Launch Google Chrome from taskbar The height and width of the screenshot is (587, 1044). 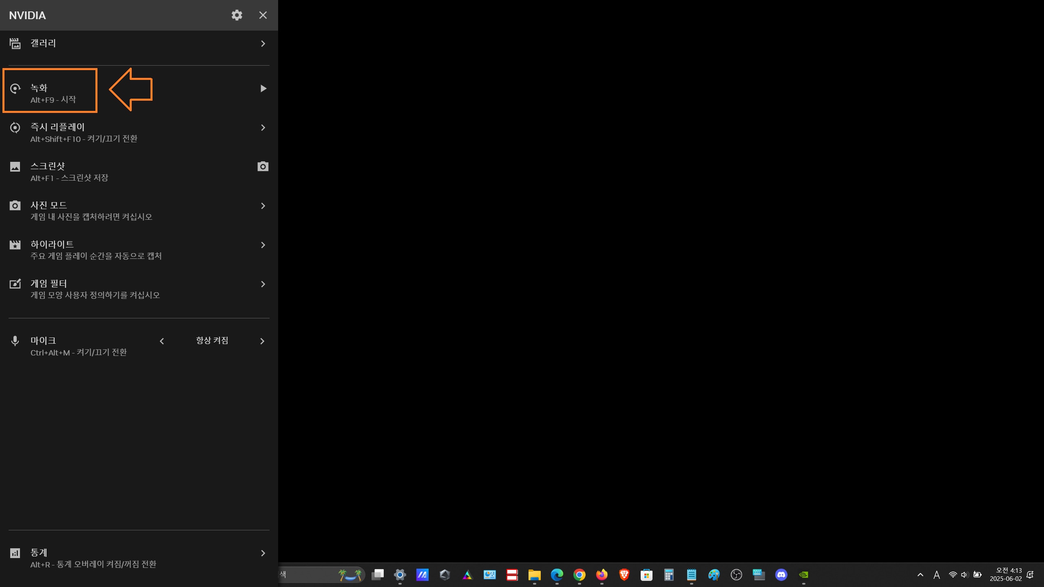tap(580, 575)
